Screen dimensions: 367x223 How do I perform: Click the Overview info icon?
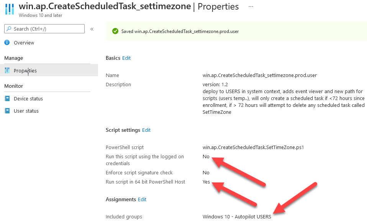tap(7, 43)
